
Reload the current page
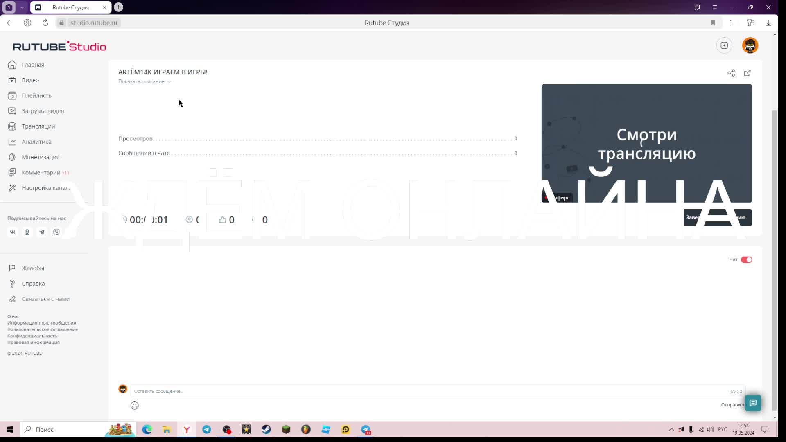pos(45,23)
